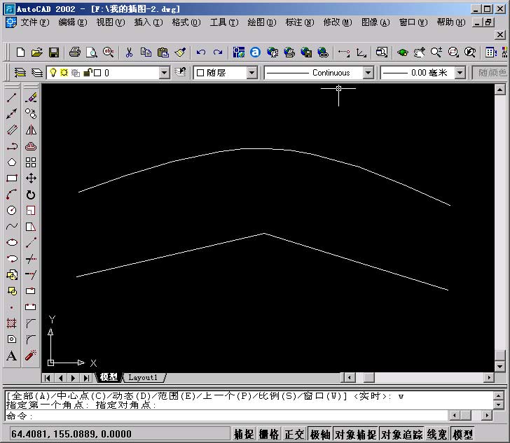The width and height of the screenshot is (510, 443).
Task: Select the Stretch tool
Action: [x=31, y=226]
